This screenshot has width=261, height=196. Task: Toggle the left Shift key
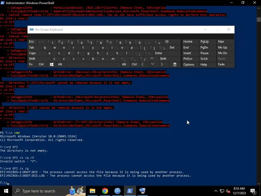[40, 59]
